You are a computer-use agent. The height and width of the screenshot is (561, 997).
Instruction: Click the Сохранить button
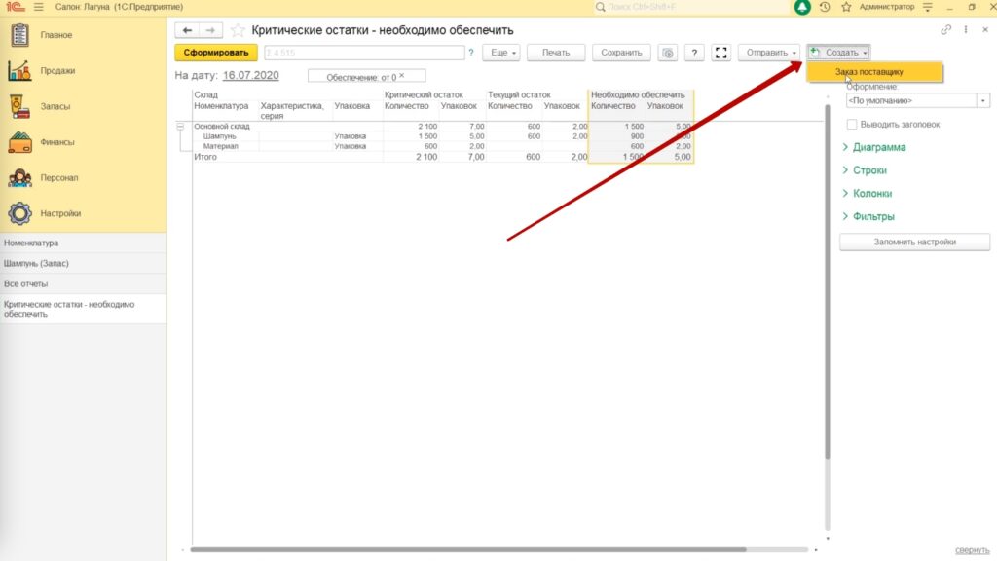[621, 53]
